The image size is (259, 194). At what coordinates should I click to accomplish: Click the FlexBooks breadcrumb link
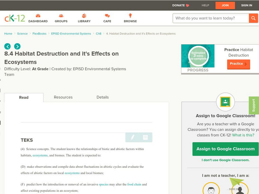(x=39, y=34)
